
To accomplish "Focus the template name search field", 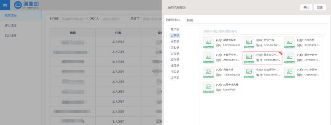I will (264, 31).
